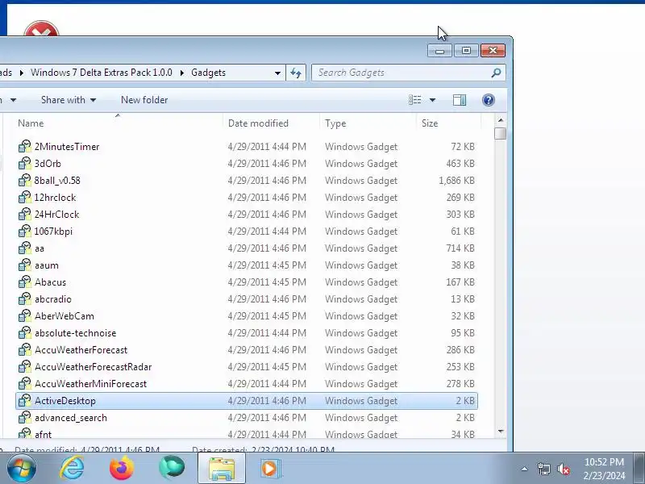Click the New folder button
Viewport: 645px width, 484px height.
tap(144, 100)
